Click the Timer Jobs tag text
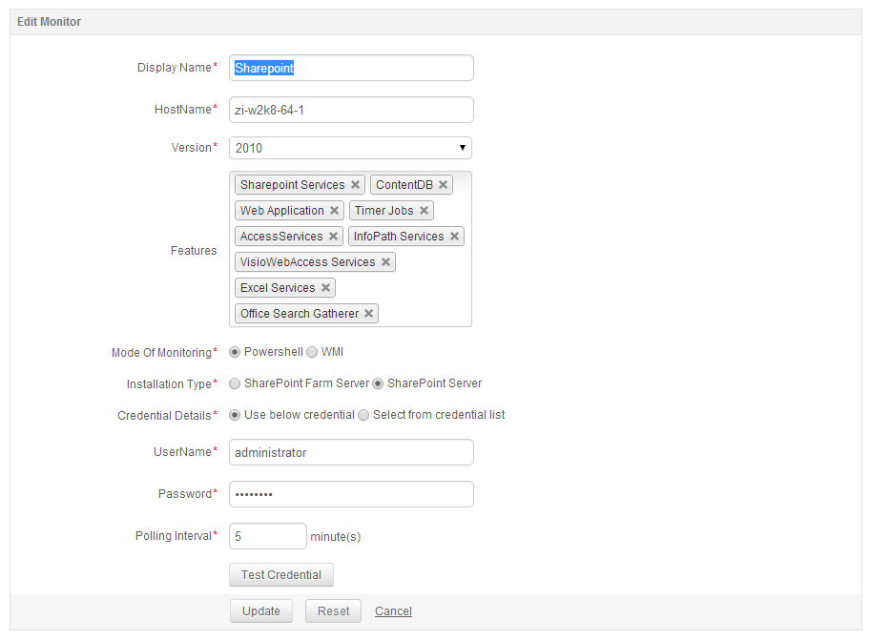Viewport: 870px width, 641px height. (x=383, y=211)
